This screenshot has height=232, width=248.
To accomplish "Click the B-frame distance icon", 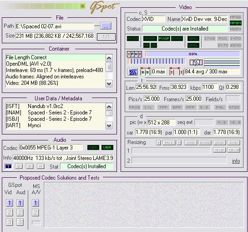I will [x=145, y=71].
